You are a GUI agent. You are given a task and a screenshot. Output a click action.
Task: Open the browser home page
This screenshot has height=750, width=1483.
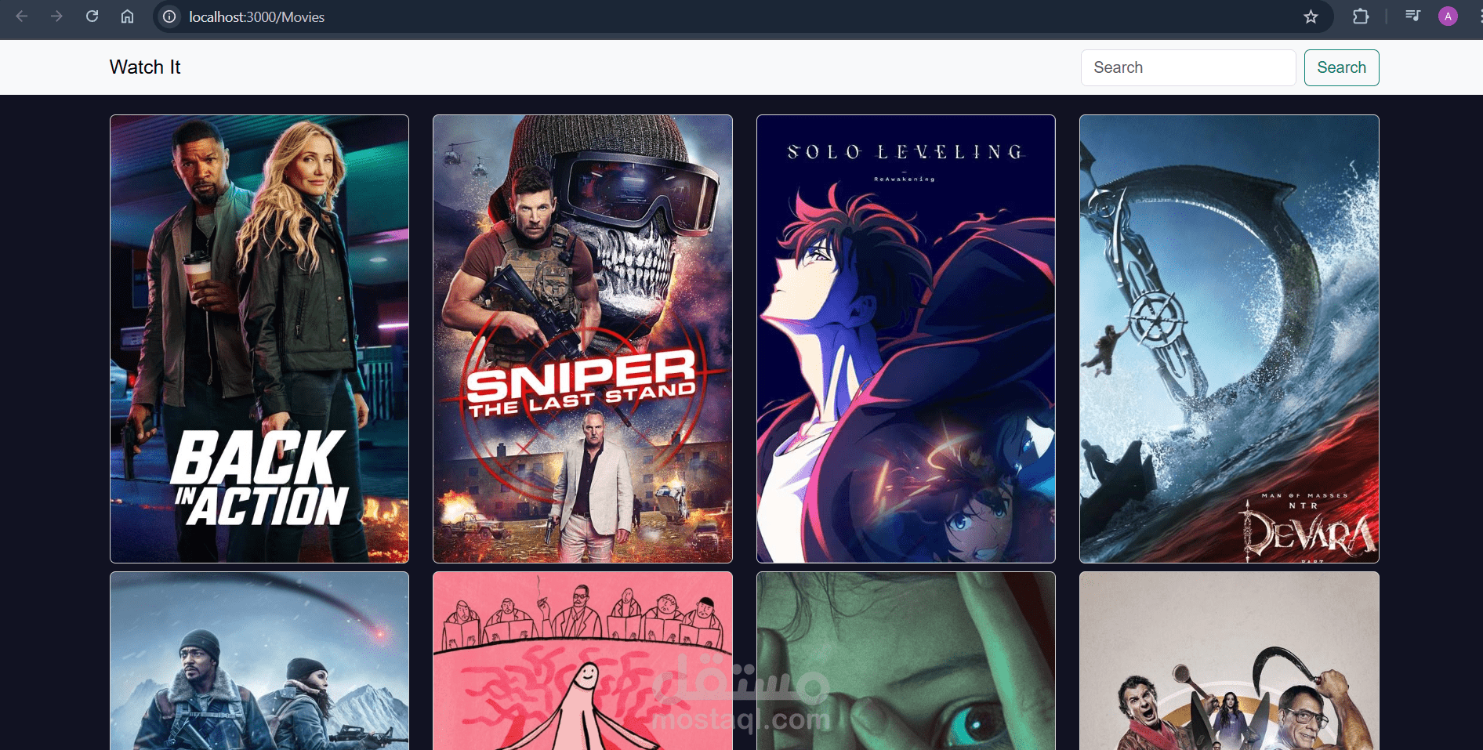(127, 16)
